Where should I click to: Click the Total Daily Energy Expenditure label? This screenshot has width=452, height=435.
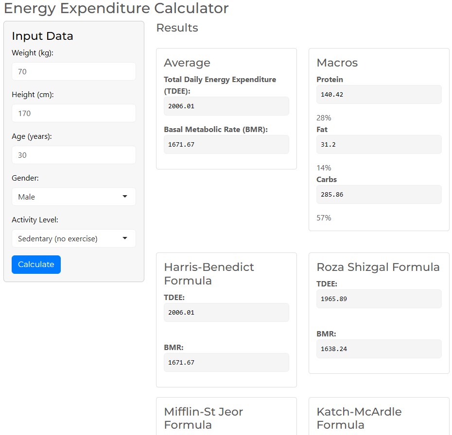[x=220, y=85]
